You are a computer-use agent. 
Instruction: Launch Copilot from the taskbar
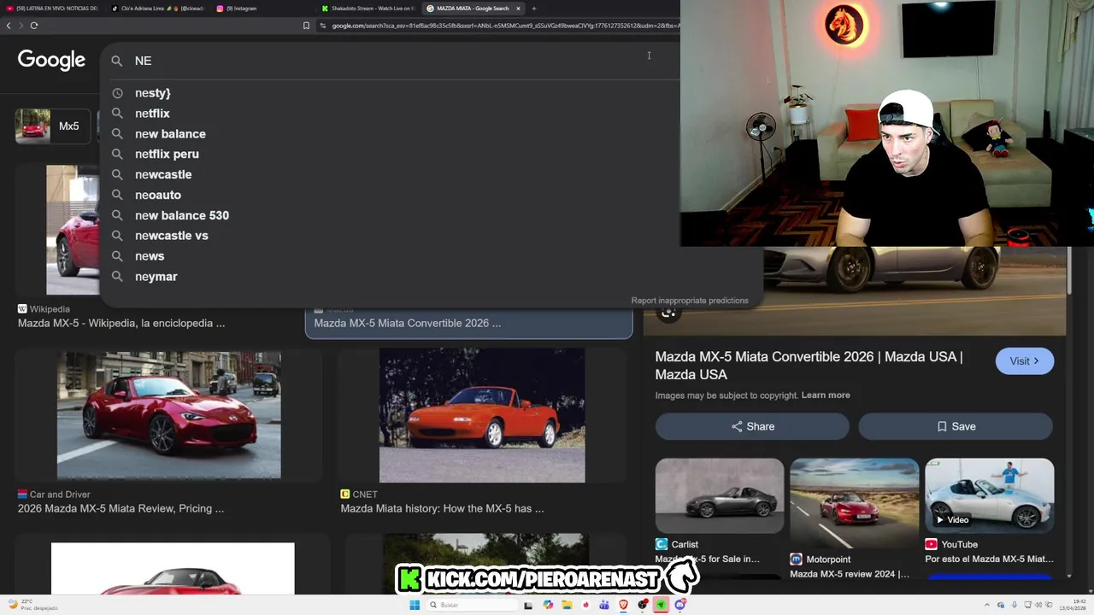tap(548, 605)
